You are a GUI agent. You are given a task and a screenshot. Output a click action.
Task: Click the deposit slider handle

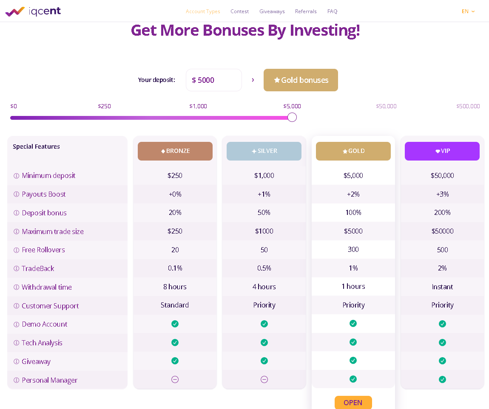pyautogui.click(x=292, y=117)
